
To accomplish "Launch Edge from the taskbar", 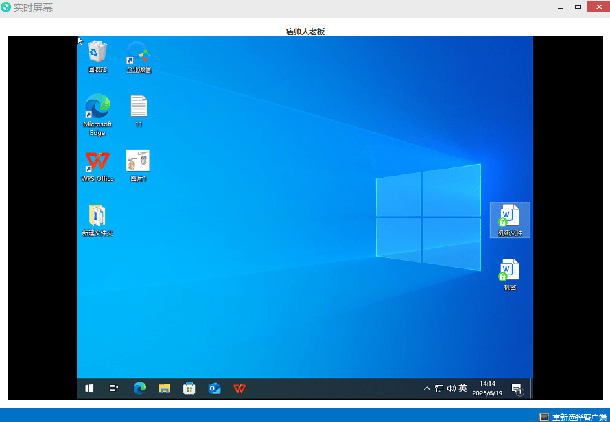I will pos(139,388).
